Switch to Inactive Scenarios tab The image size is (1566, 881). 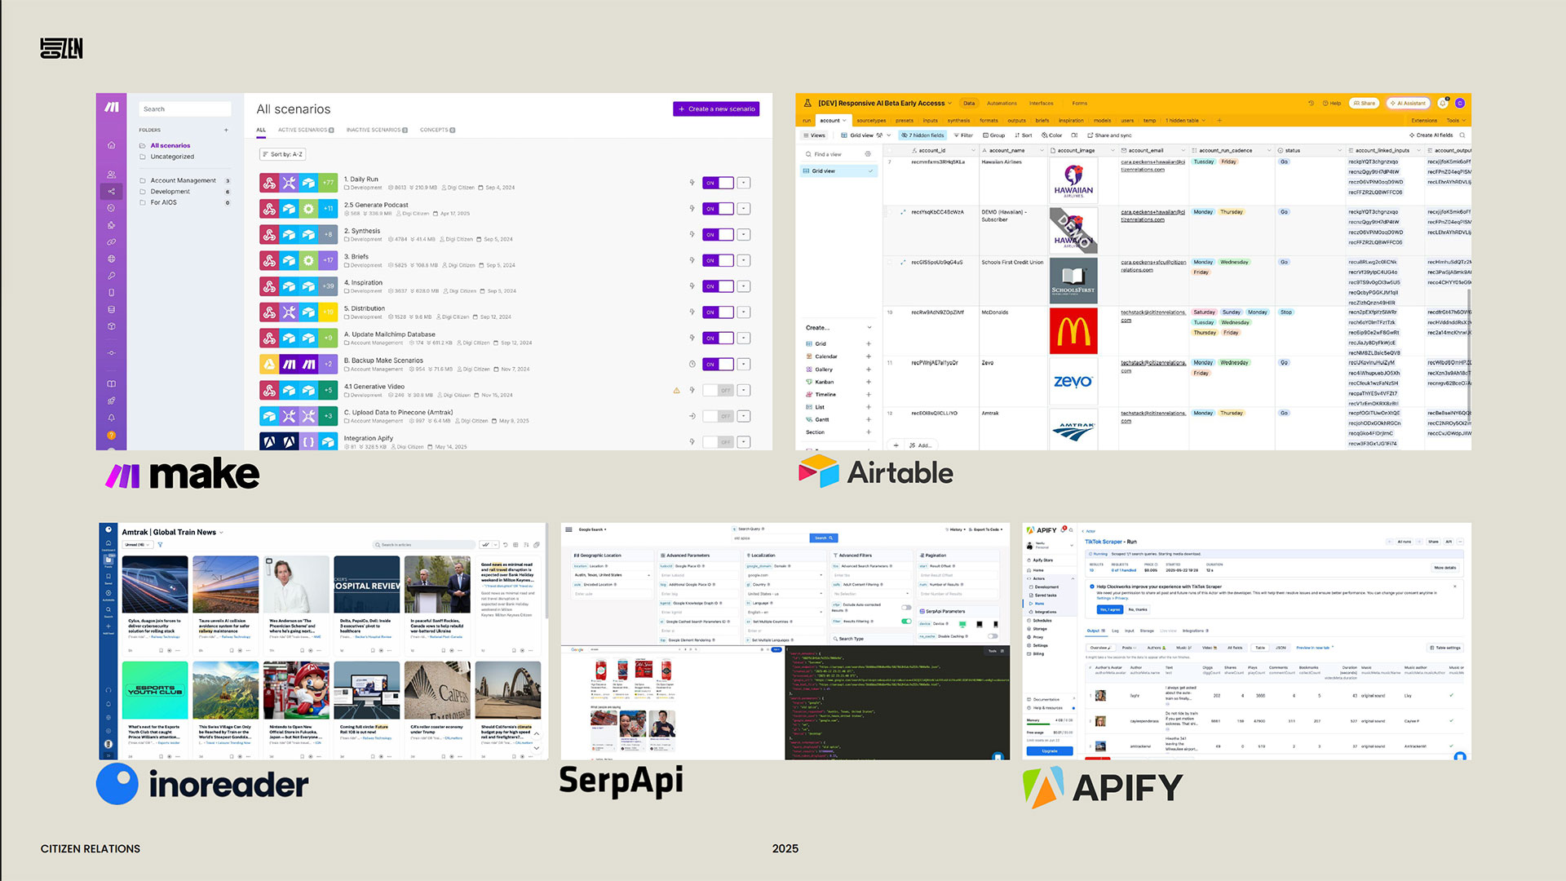pos(377,131)
